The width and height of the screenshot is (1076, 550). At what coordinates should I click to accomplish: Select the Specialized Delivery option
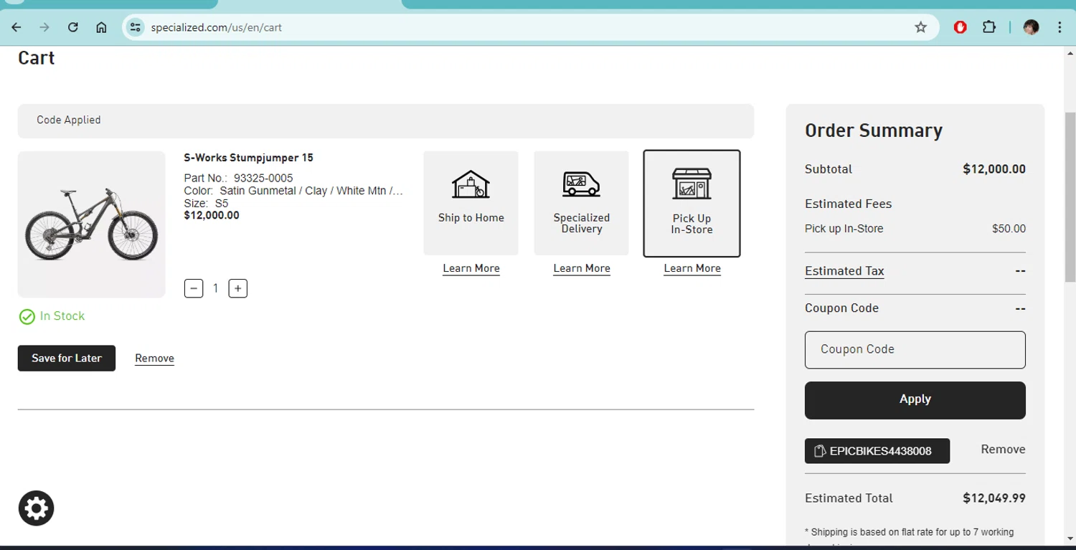click(x=581, y=203)
